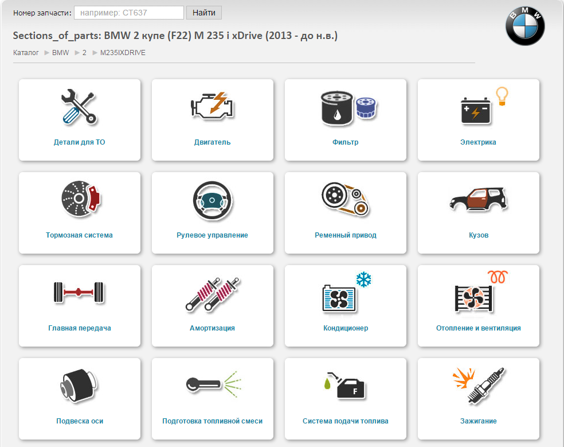Follow the Электрика link

coord(478,142)
